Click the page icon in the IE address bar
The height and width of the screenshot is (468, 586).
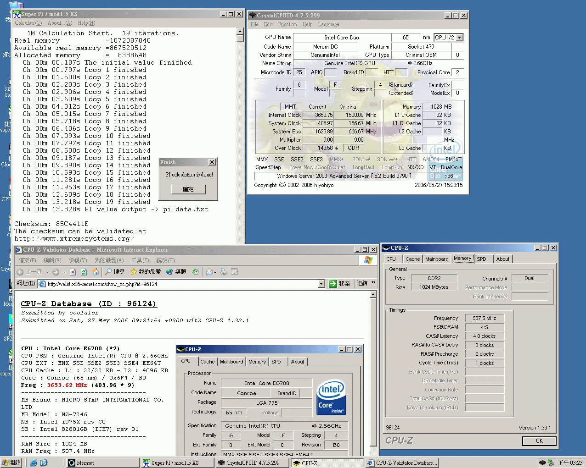(x=42, y=284)
